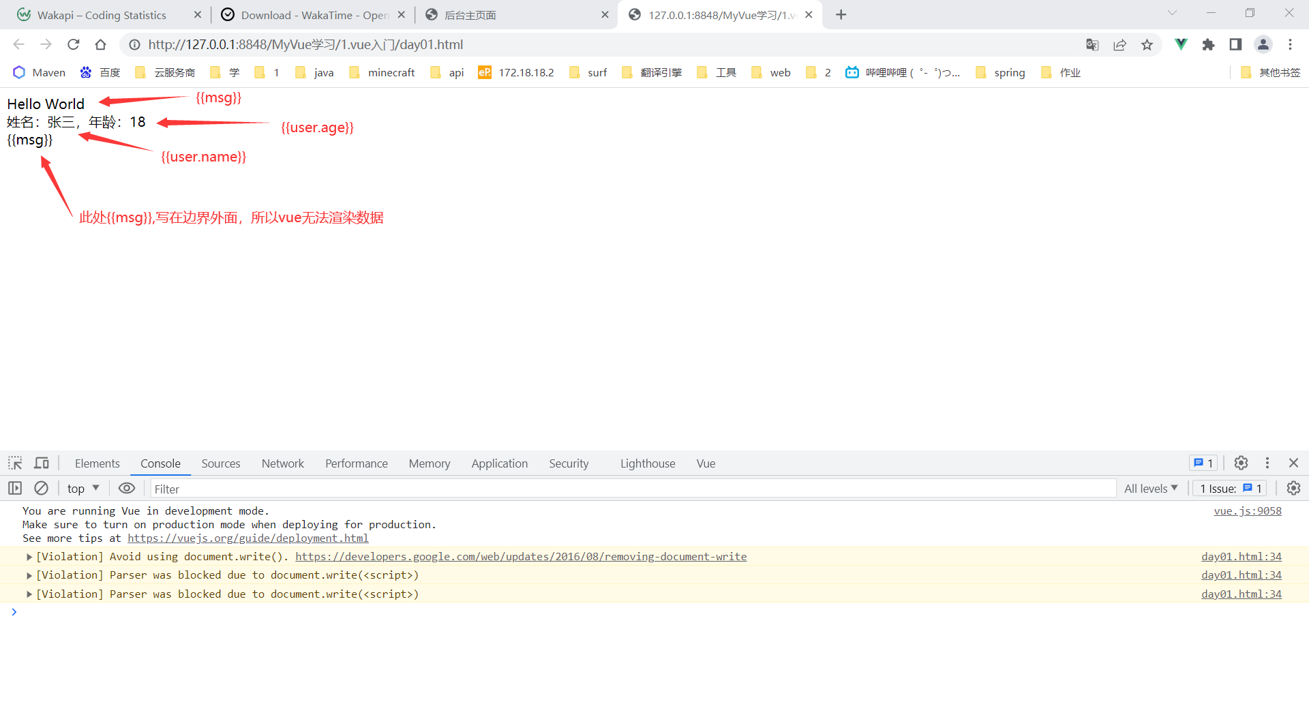Open the Extensions puzzle piece icon
This screenshot has width=1309, height=702.
(x=1208, y=44)
